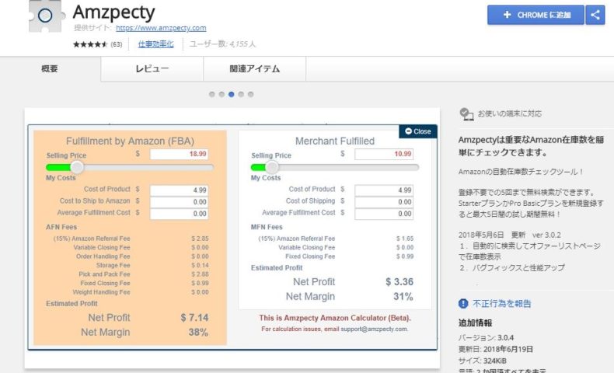The width and height of the screenshot is (614, 373).
Task: Click the Amzpecty puzzle-piece extension icon
Action: (46, 16)
